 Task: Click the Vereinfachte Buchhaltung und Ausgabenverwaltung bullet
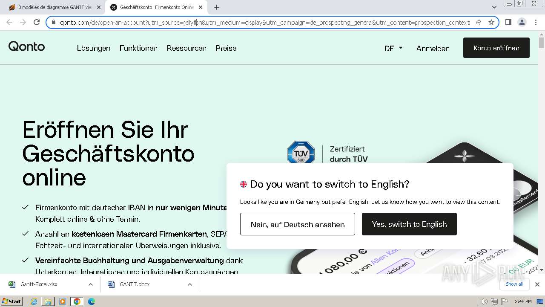tap(139, 266)
